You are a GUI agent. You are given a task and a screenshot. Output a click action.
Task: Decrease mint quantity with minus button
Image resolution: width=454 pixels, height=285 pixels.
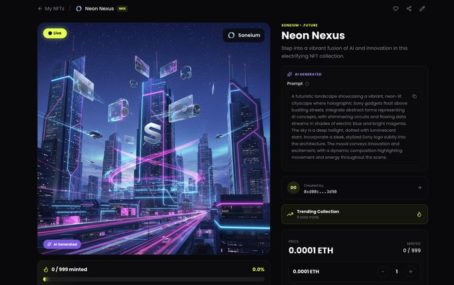click(383, 272)
